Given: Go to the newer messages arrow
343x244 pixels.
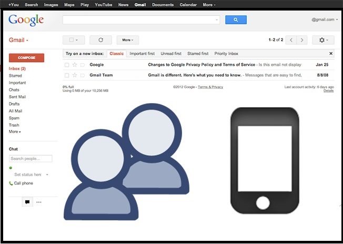Looking at the screenshot, I should coord(291,40).
